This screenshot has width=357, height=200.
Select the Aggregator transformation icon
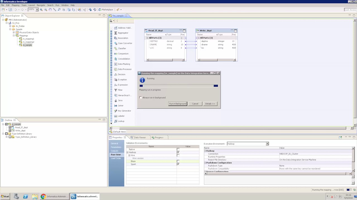(x=116, y=33)
